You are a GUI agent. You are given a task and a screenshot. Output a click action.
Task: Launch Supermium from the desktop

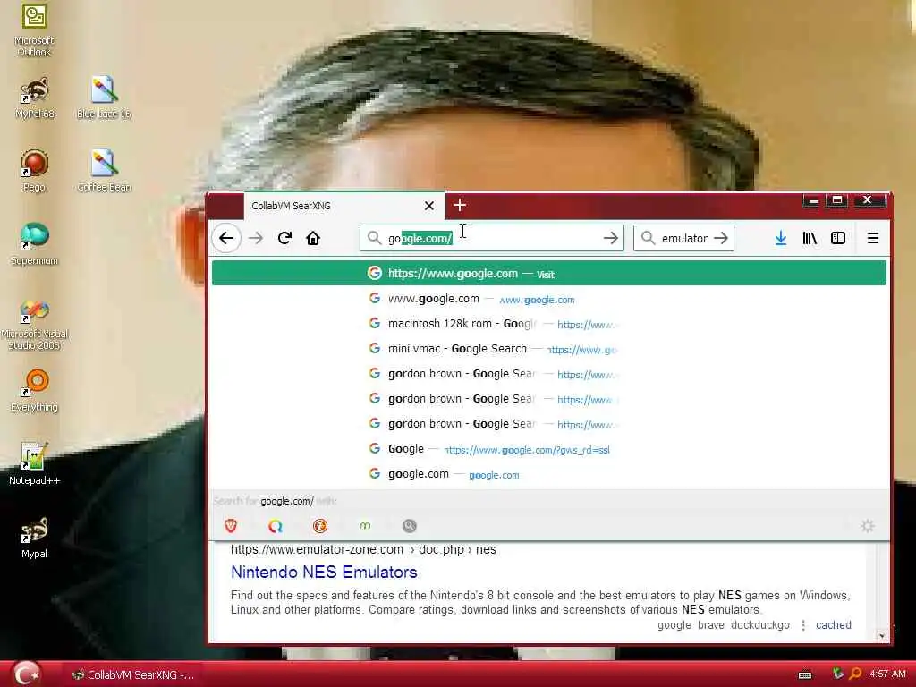(34, 244)
